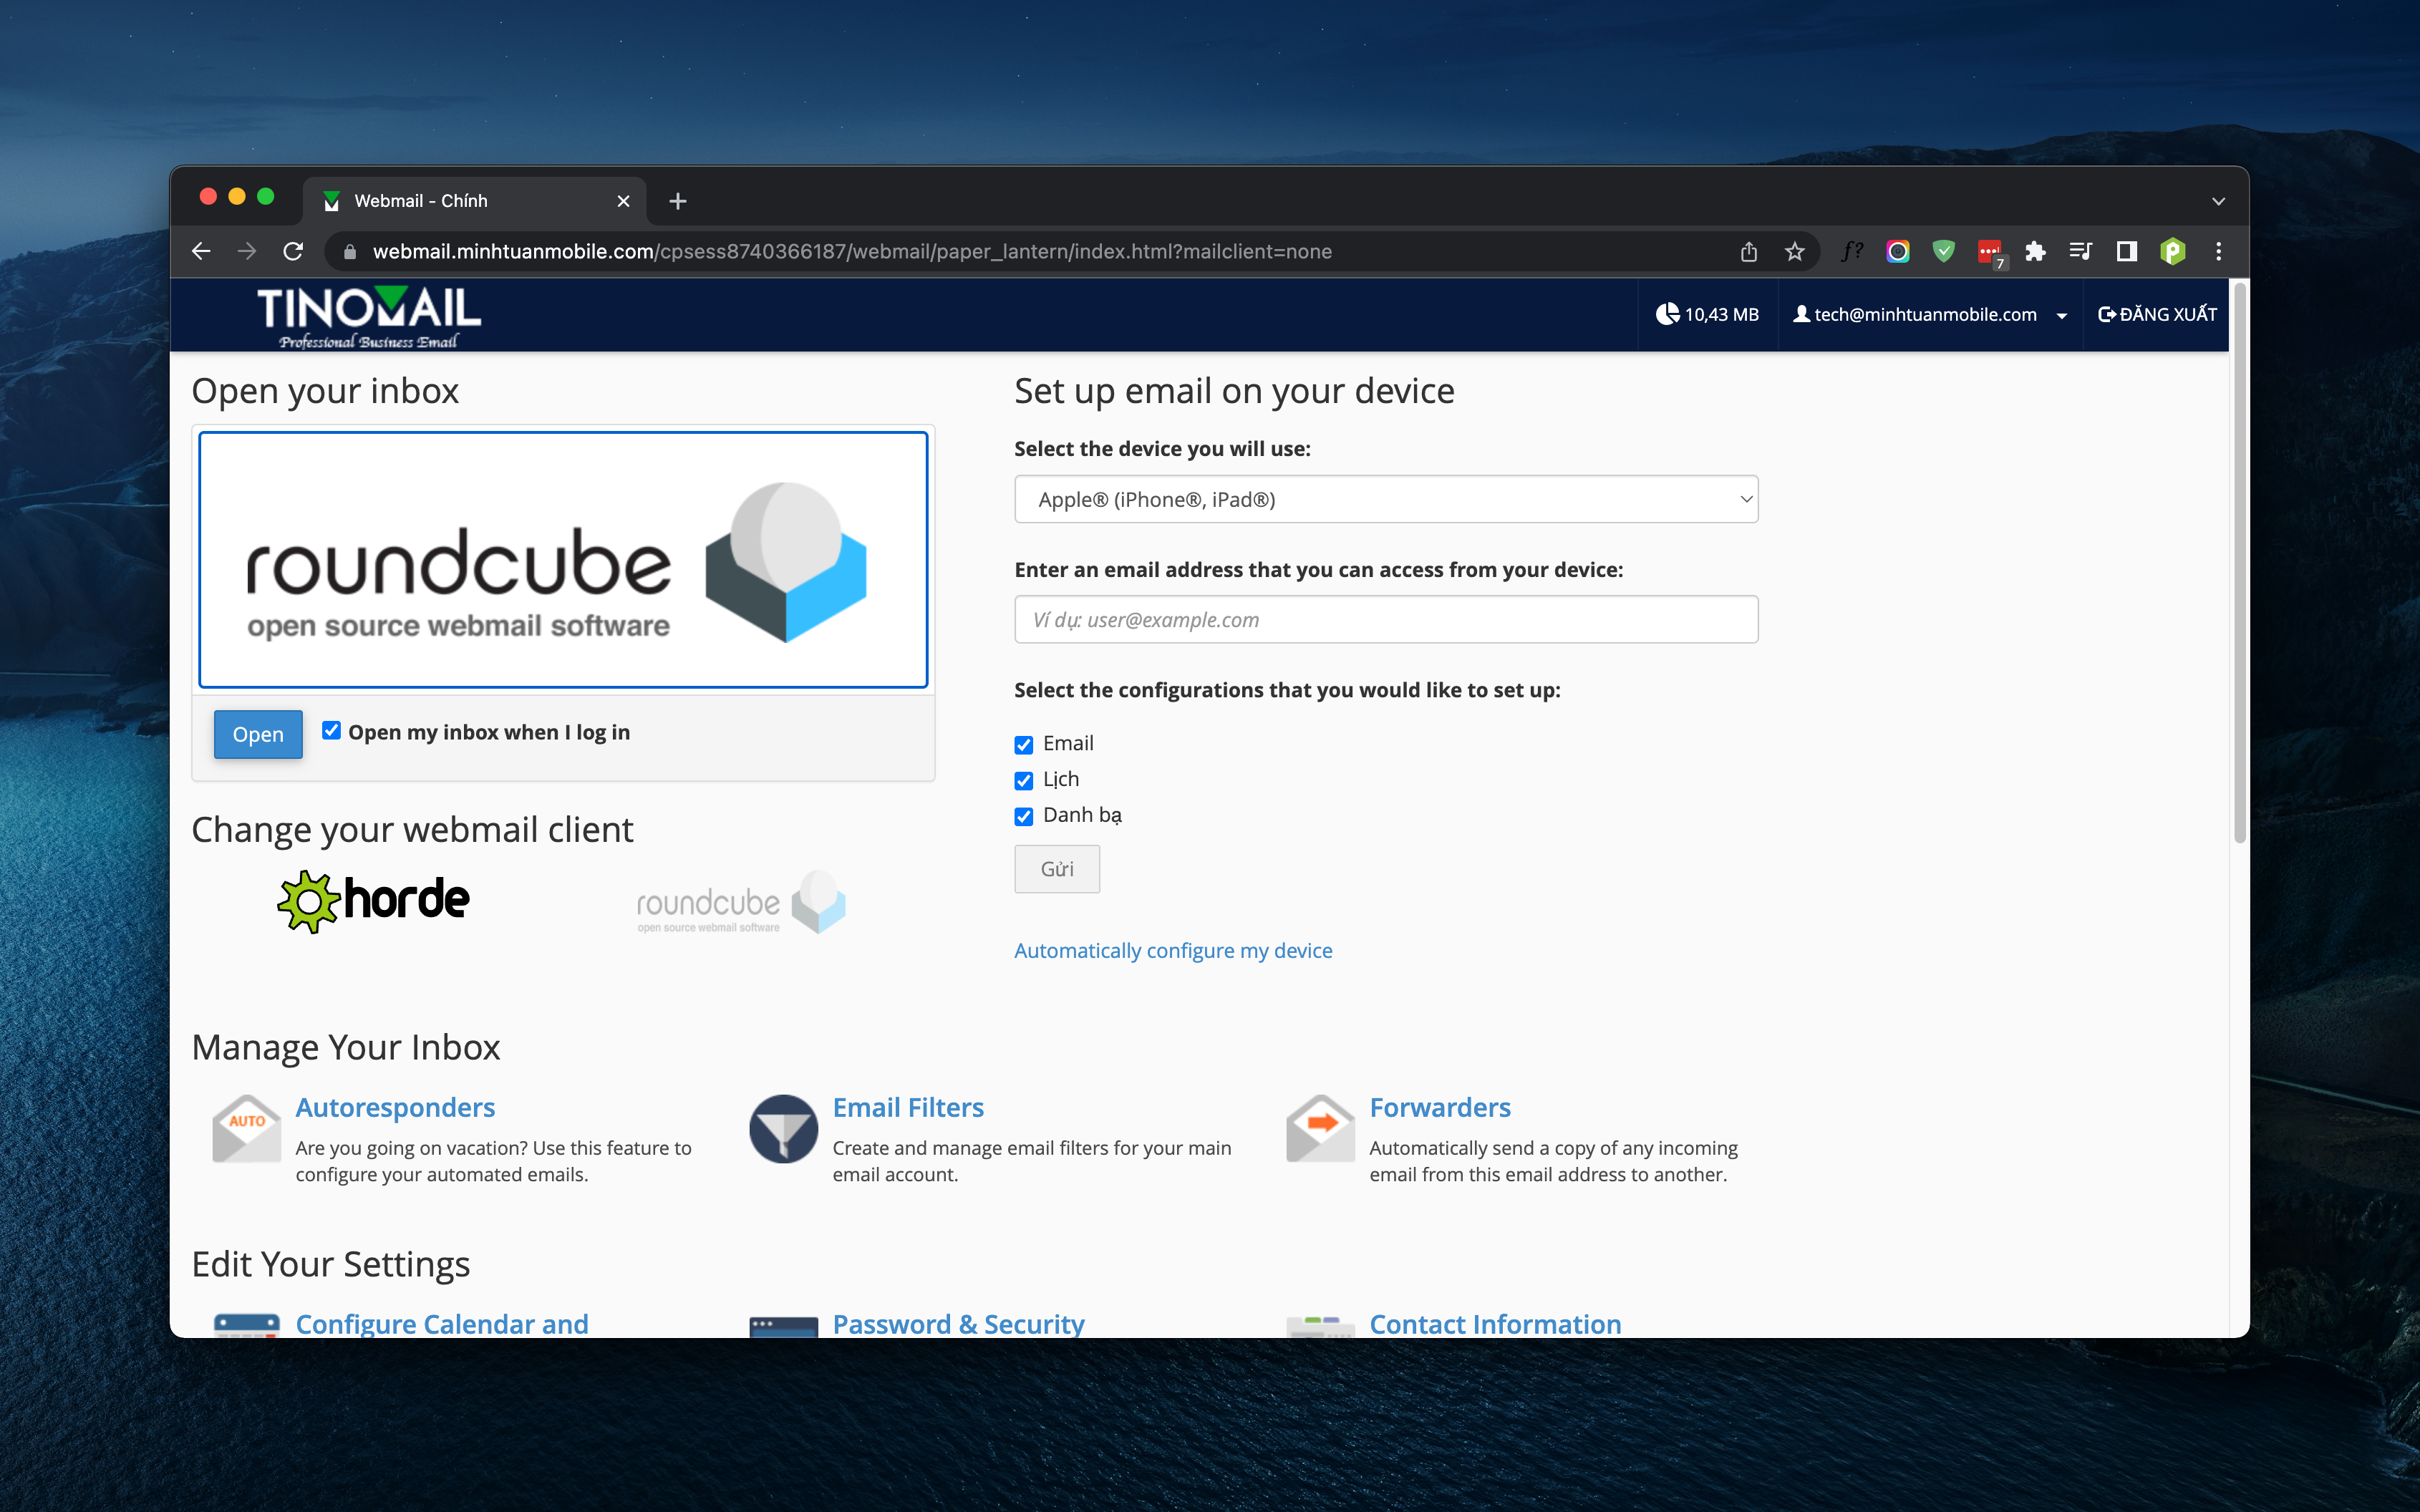Bookmark page with the star icon
The width and height of the screenshot is (2420, 1512).
coord(1795,252)
